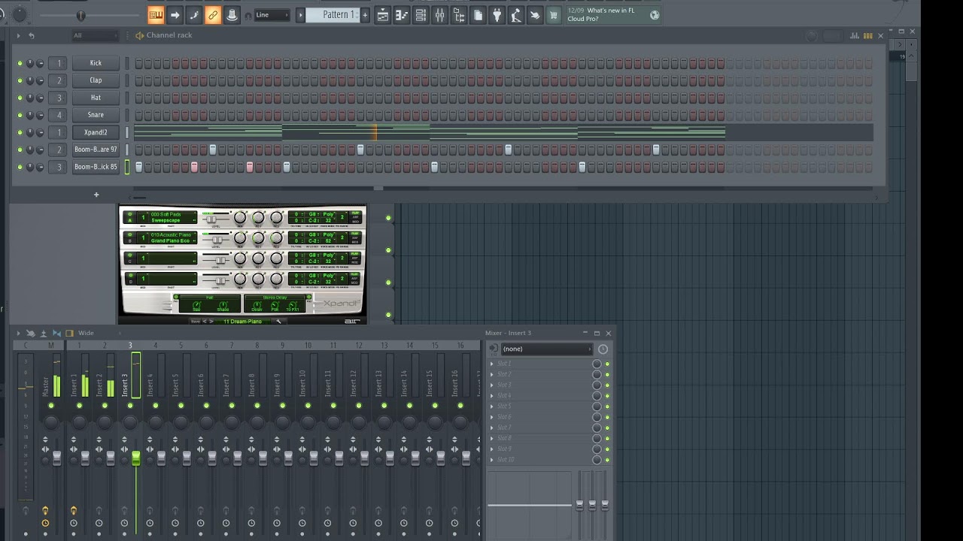Open the pattern selector arrow left of Pattern 1

click(300, 15)
